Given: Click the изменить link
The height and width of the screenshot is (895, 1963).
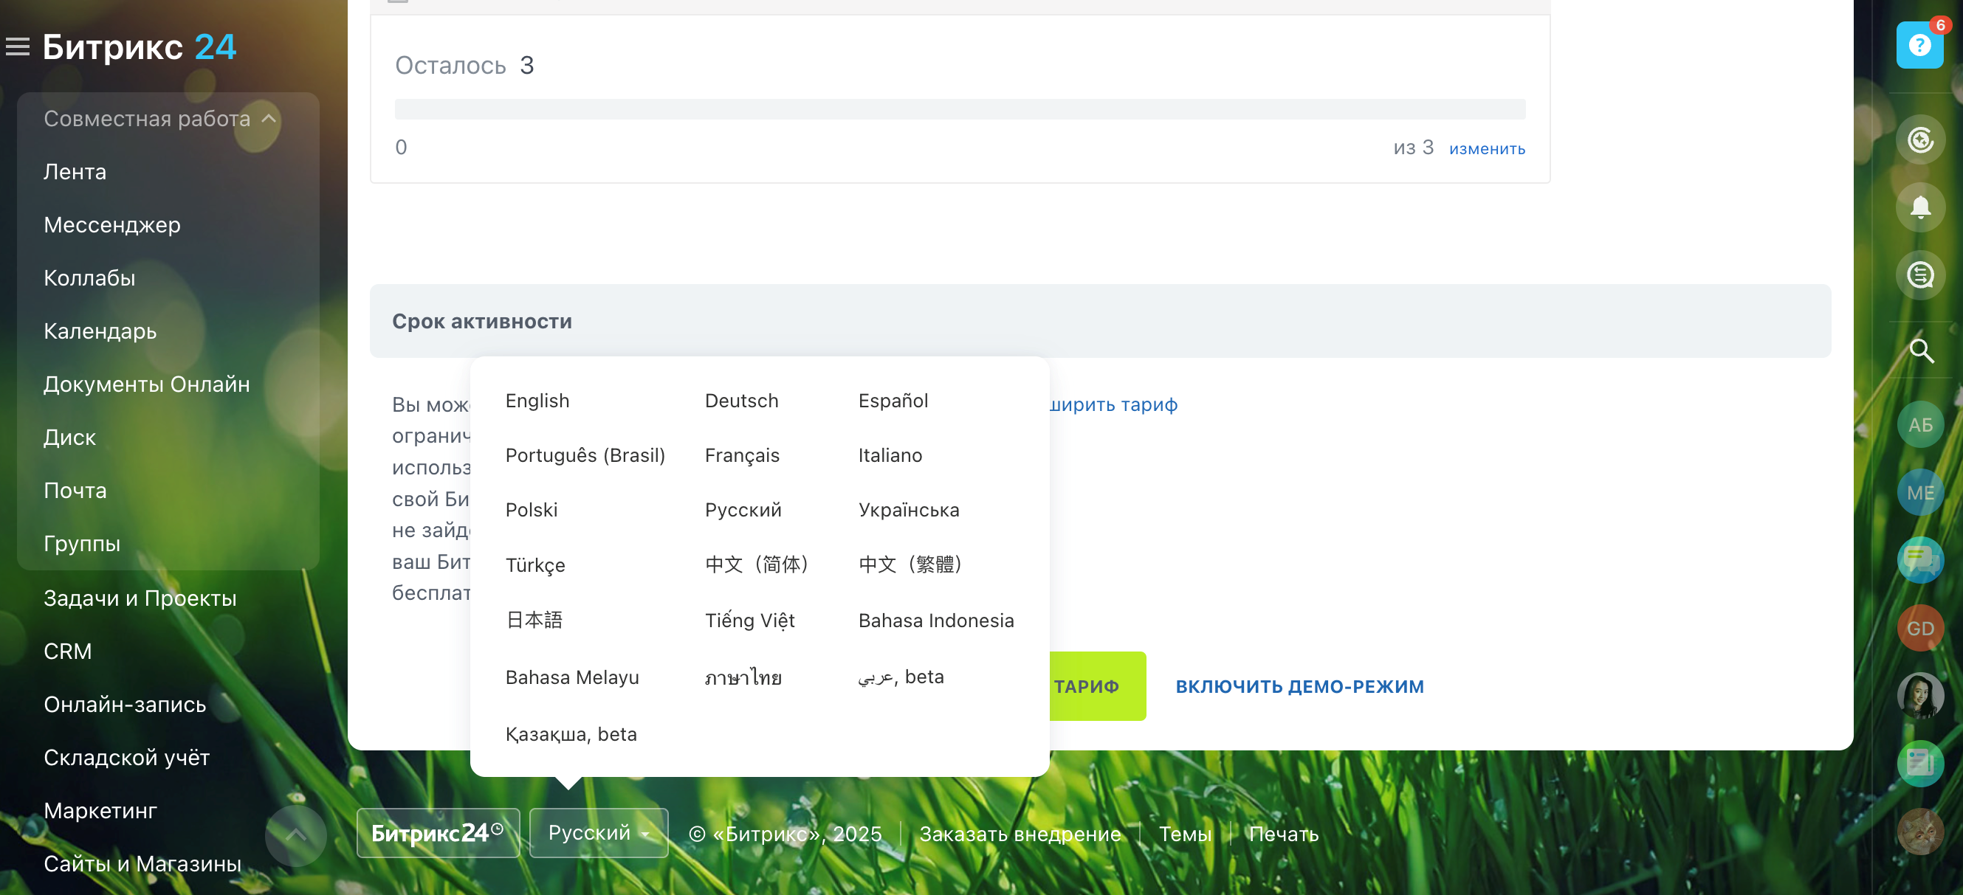Looking at the screenshot, I should 1486,148.
